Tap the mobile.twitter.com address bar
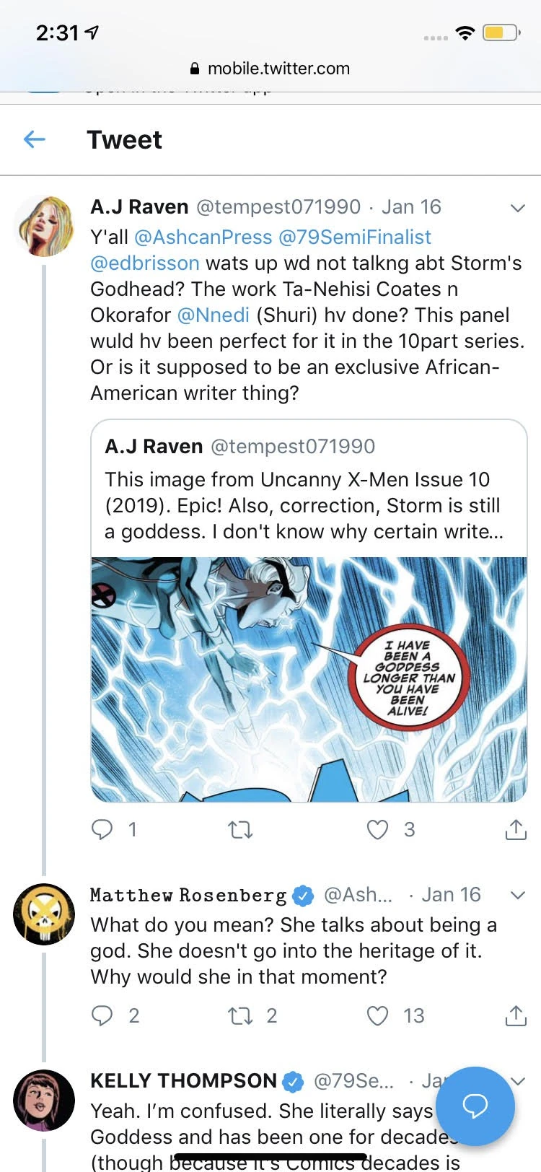This screenshot has width=541, height=1172. coord(270,69)
